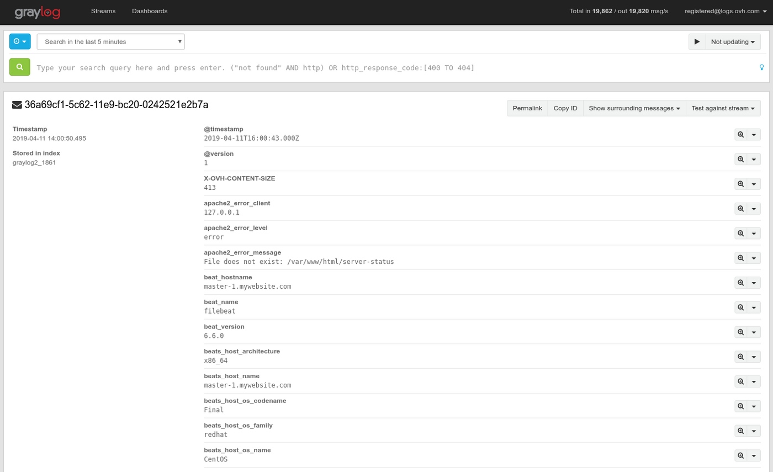Expand the 'Show surrounding messages' dropdown
The height and width of the screenshot is (472, 773).
[634, 108]
